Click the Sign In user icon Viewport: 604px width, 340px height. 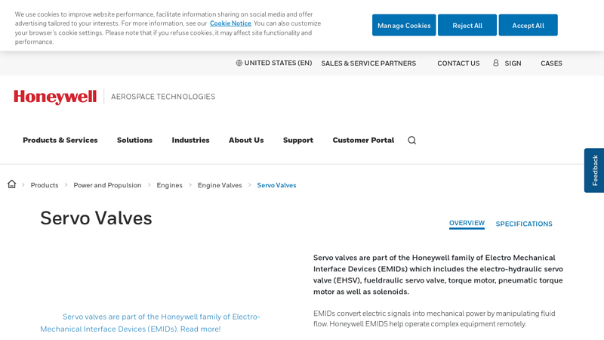[x=496, y=63]
